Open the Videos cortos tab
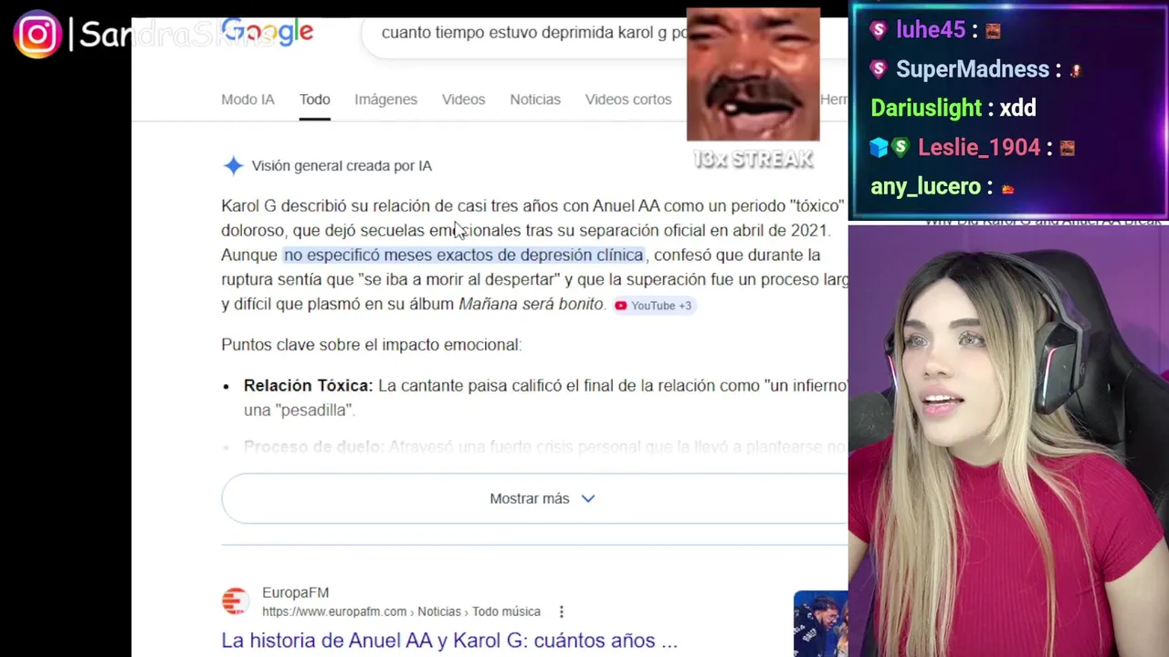Image resolution: width=1169 pixels, height=657 pixels. click(628, 99)
